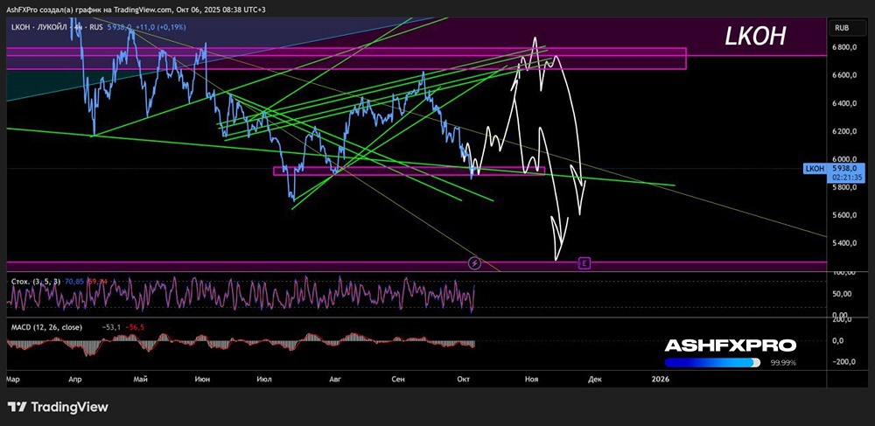This screenshot has width=875, height=426.
Task: Click the 6 600,0 price axis label
Action: tap(843, 75)
